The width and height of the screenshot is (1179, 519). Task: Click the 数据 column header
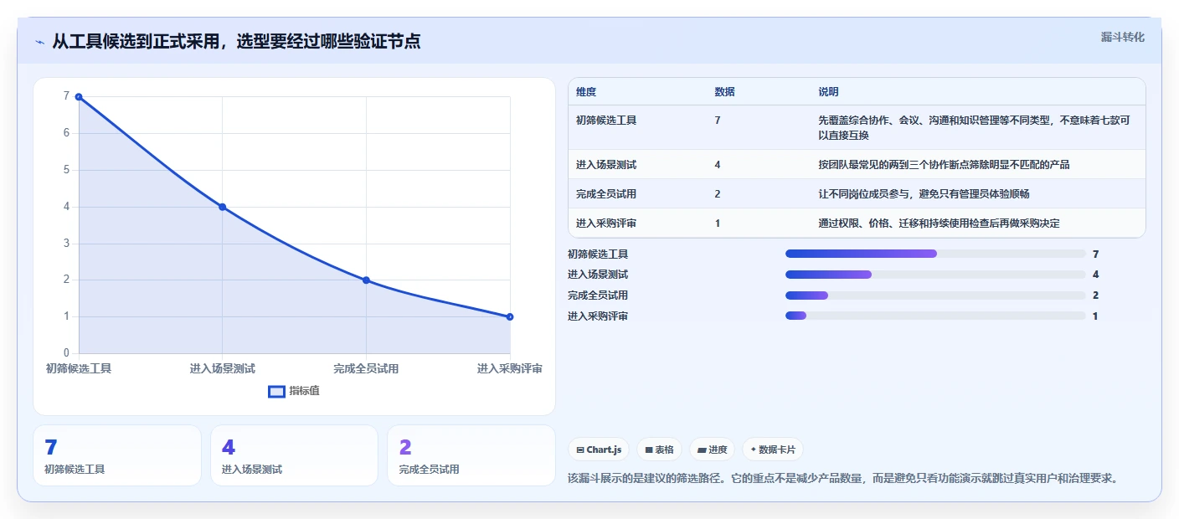[724, 92]
